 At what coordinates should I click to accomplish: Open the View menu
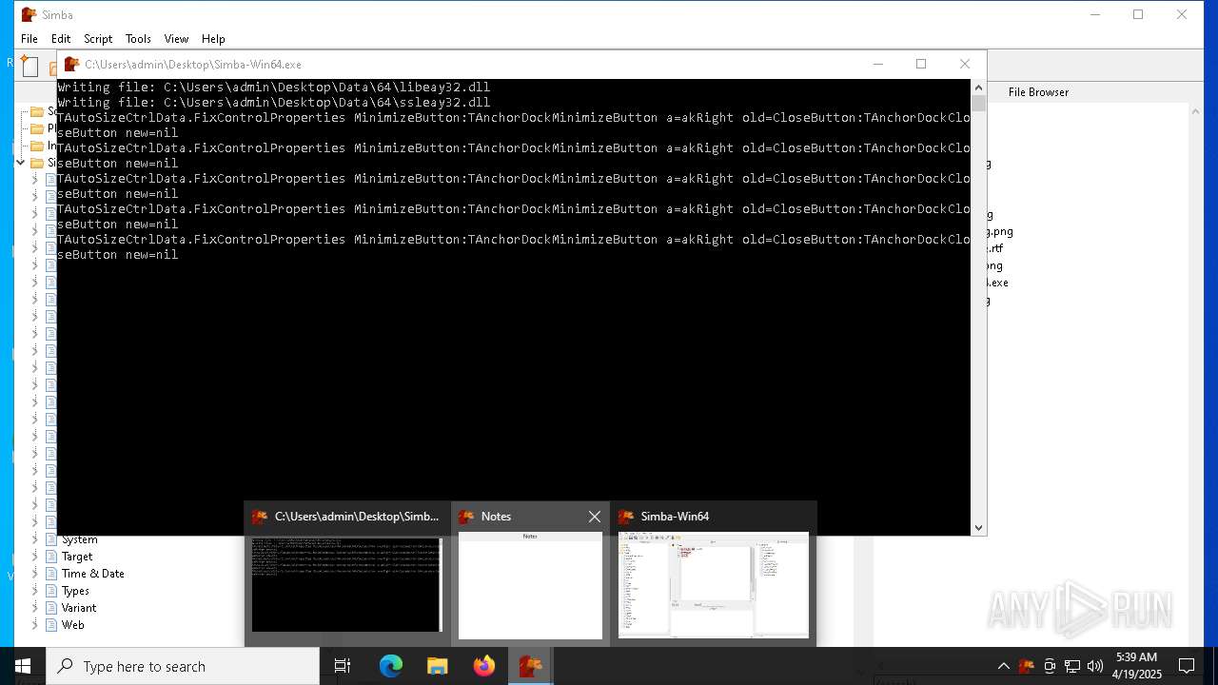pos(176,39)
